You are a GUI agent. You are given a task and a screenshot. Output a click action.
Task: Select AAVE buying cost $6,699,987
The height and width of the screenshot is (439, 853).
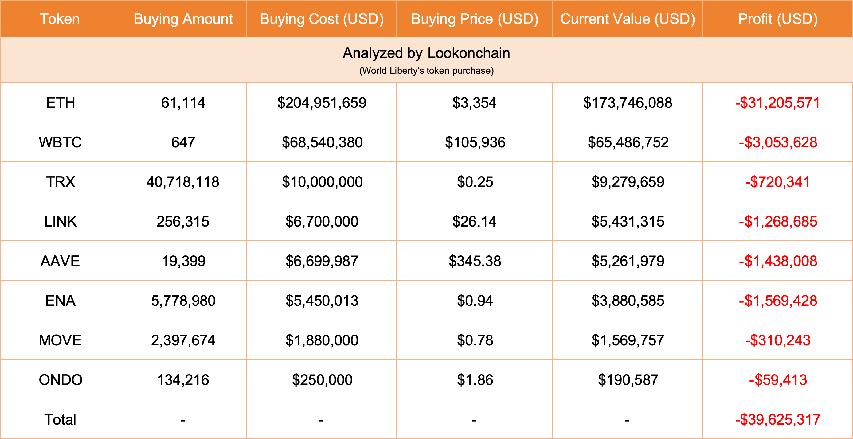click(x=322, y=261)
